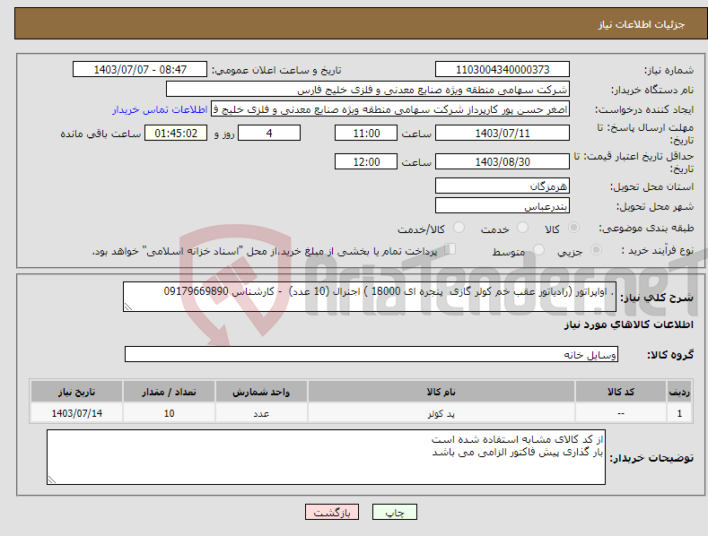
Task: Select the کالا/خدمت radio button
Action: [459, 228]
